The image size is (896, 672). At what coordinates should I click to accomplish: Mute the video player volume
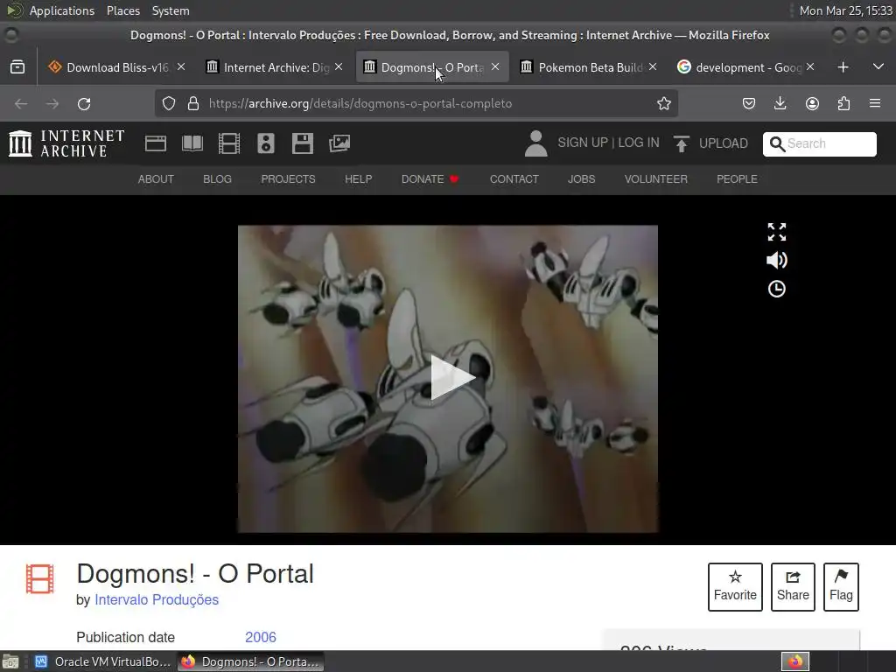pyautogui.click(x=777, y=261)
